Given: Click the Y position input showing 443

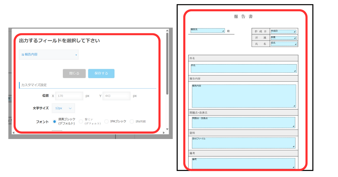Looking at the screenshot, I should [x=116, y=96].
